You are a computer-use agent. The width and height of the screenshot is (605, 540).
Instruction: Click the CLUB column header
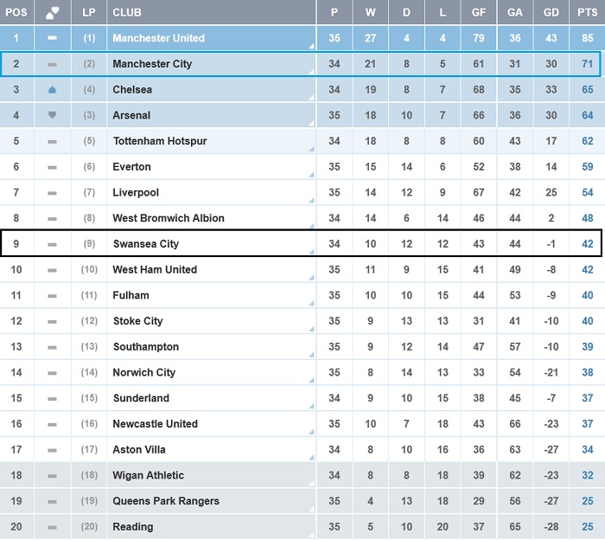127,13
